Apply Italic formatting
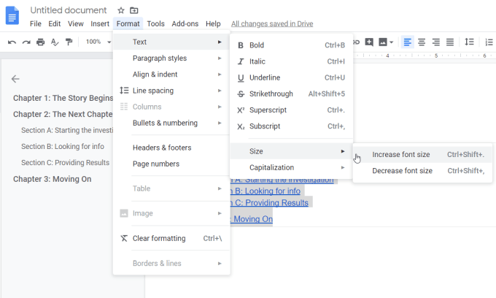 (x=291, y=61)
